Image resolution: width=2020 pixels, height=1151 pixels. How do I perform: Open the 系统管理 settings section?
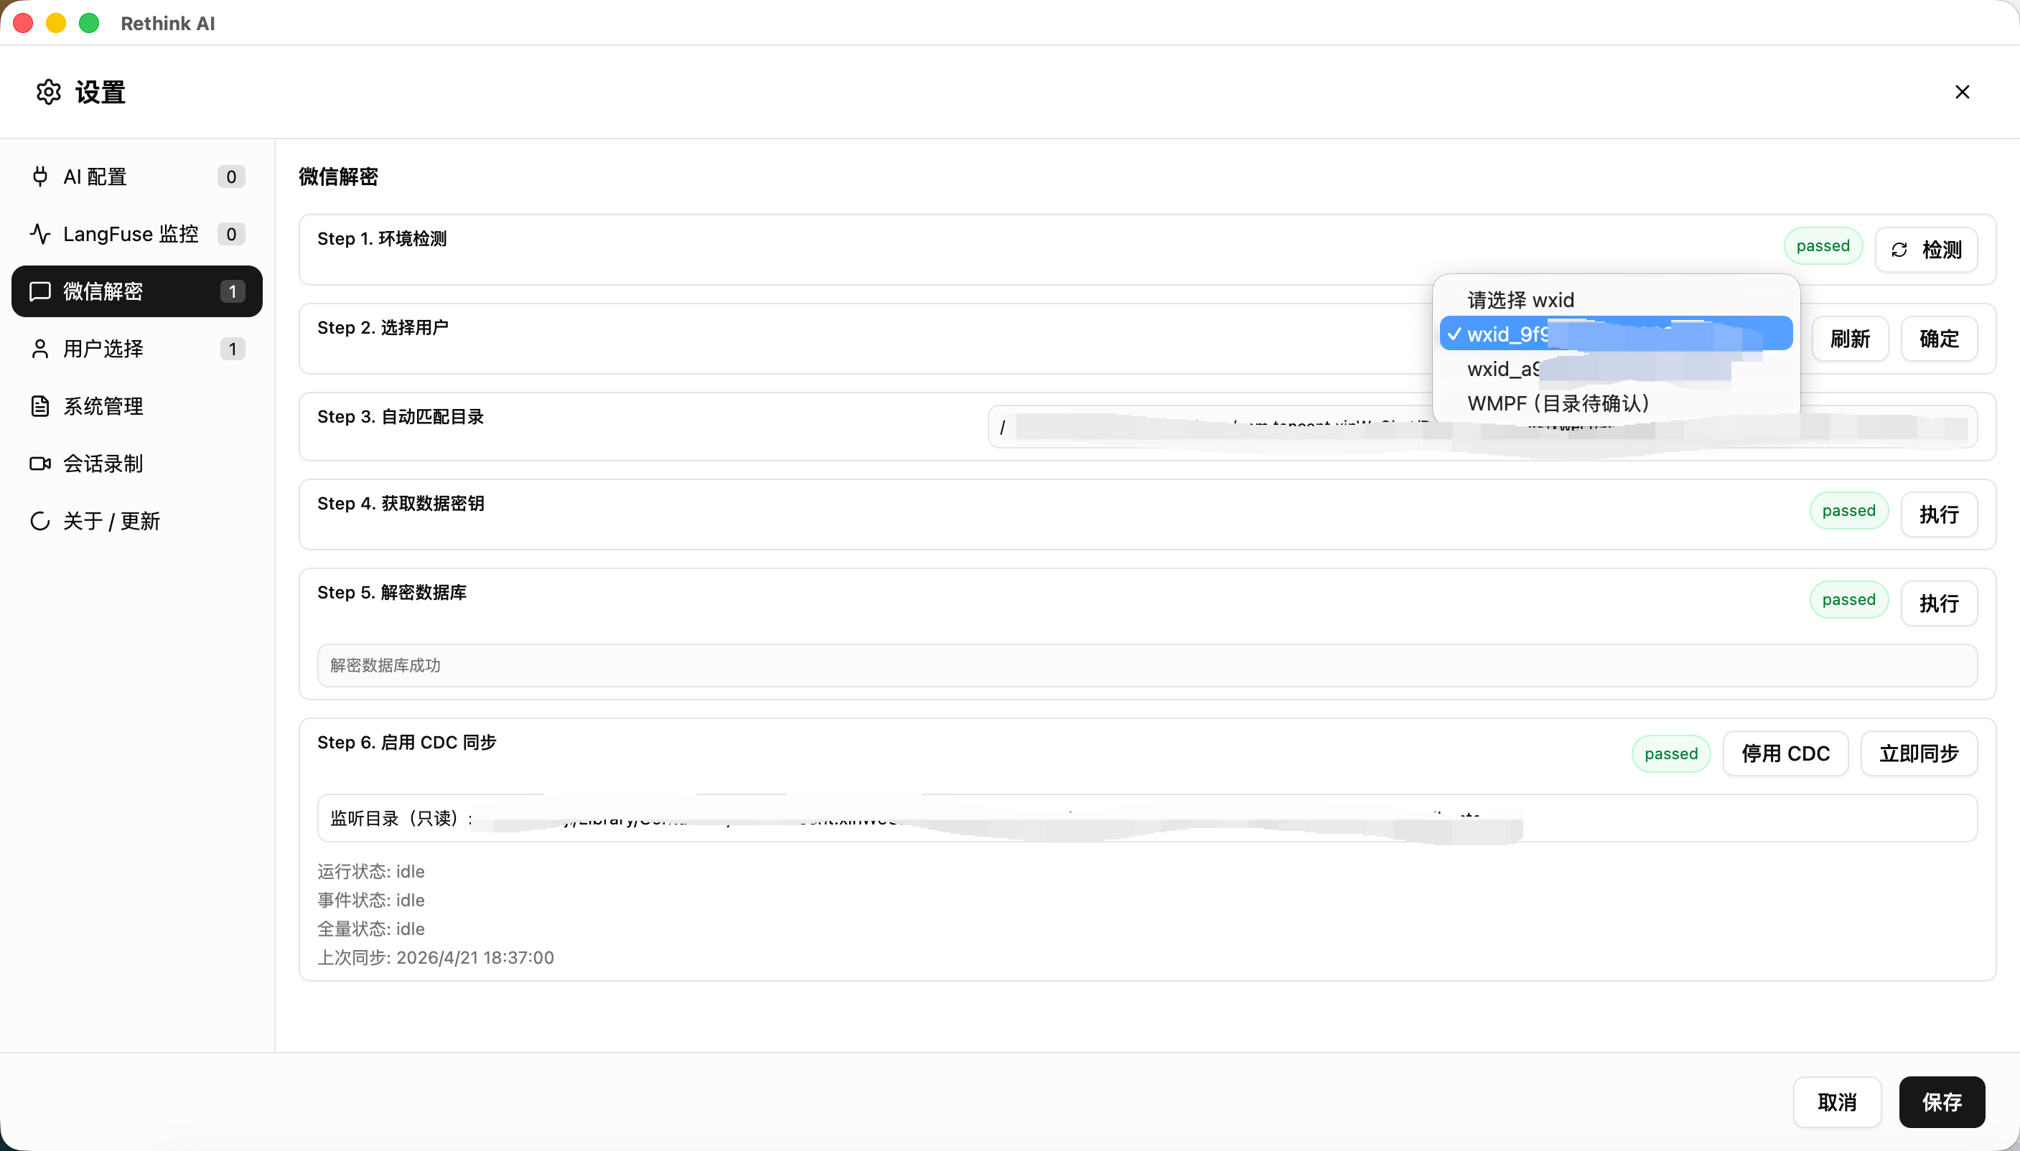(103, 406)
